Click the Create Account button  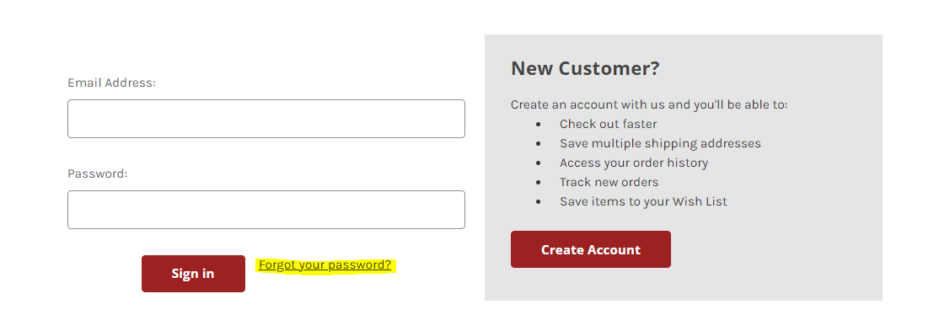point(591,249)
